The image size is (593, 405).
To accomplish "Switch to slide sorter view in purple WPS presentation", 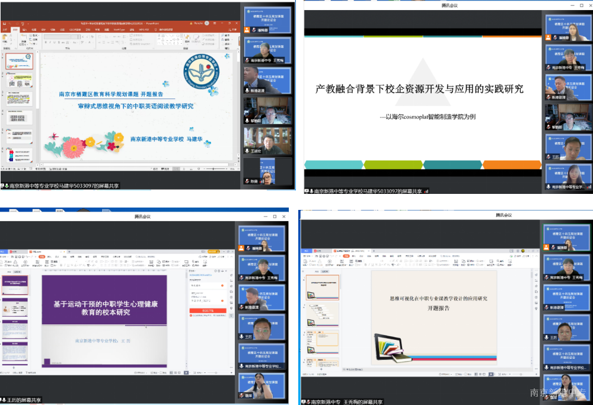I will coord(175,372).
